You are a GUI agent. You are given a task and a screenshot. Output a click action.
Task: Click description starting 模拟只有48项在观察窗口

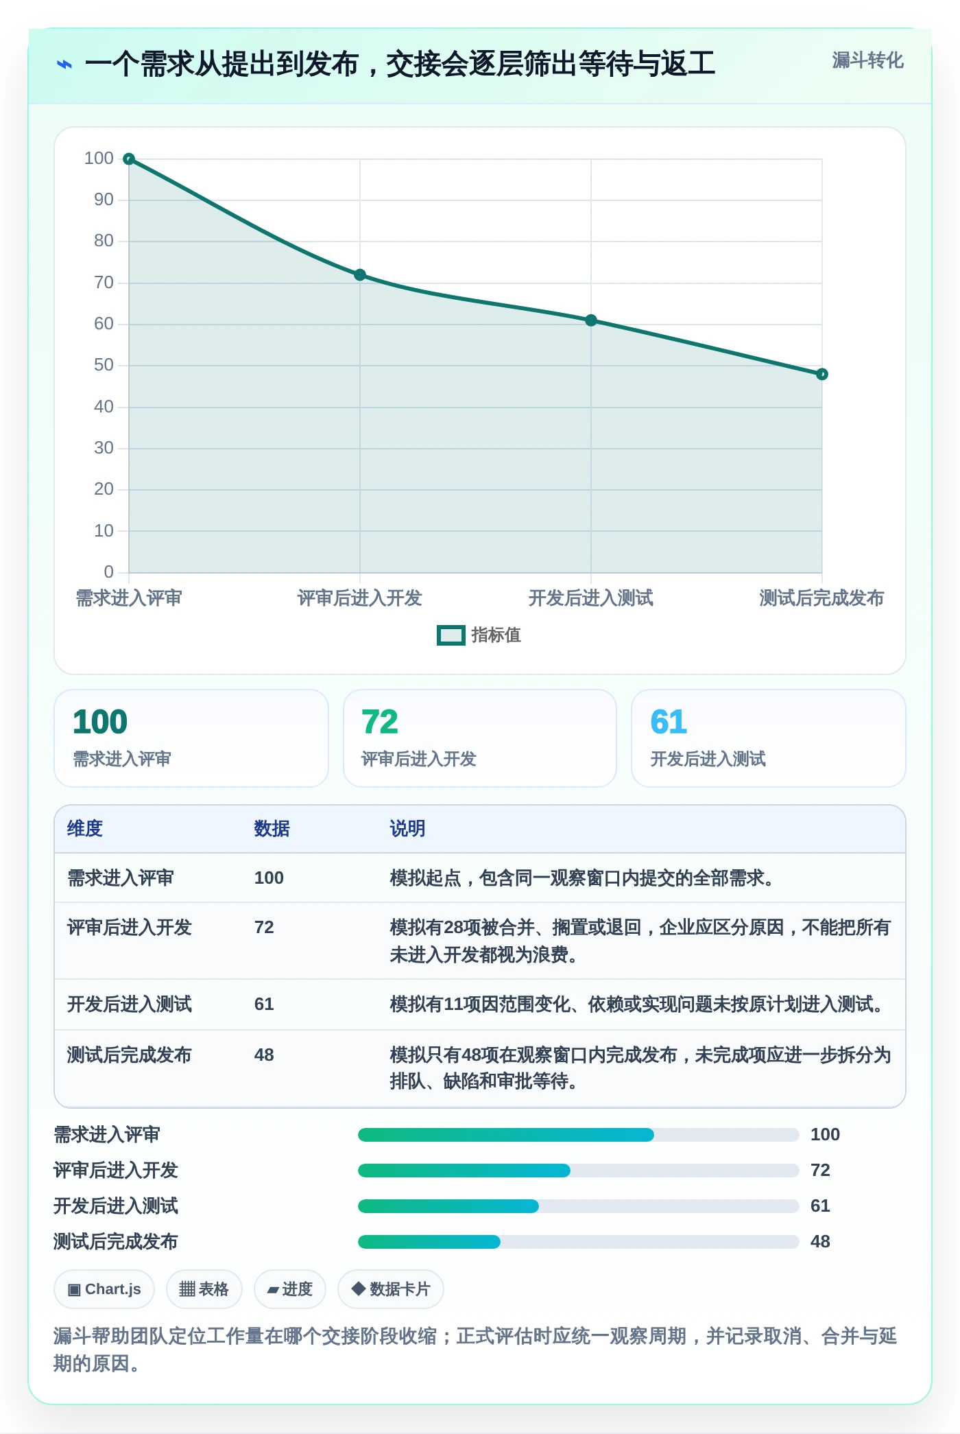click(640, 1068)
